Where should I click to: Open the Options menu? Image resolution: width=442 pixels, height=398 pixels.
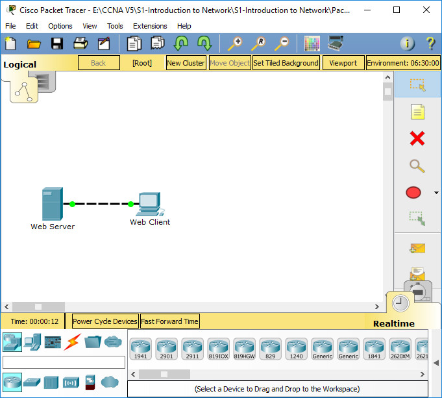click(x=60, y=26)
